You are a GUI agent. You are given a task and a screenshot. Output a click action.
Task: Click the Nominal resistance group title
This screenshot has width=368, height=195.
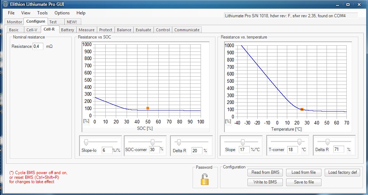(29, 37)
